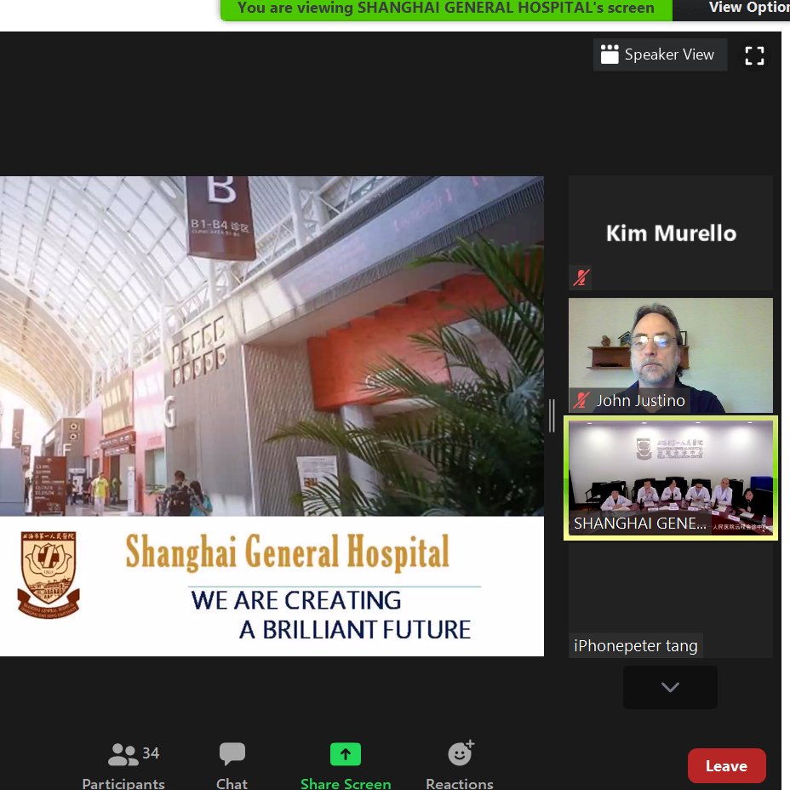Screen dimensions: 790x790
Task: Select John Justino's video thumbnail
Action: click(671, 356)
